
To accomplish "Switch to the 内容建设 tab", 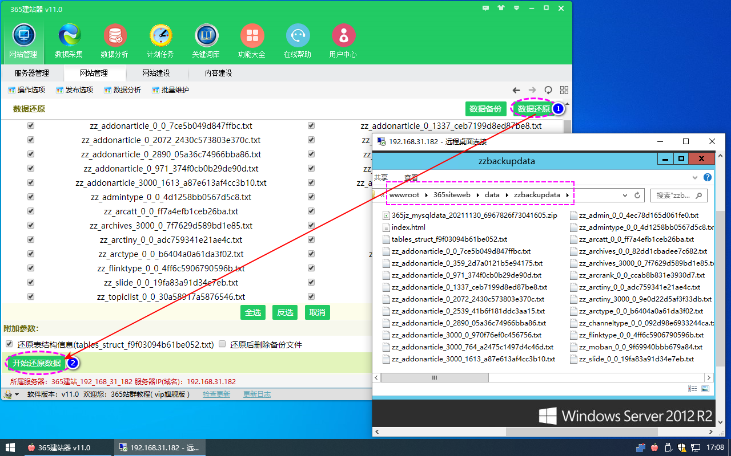I will tap(218, 73).
